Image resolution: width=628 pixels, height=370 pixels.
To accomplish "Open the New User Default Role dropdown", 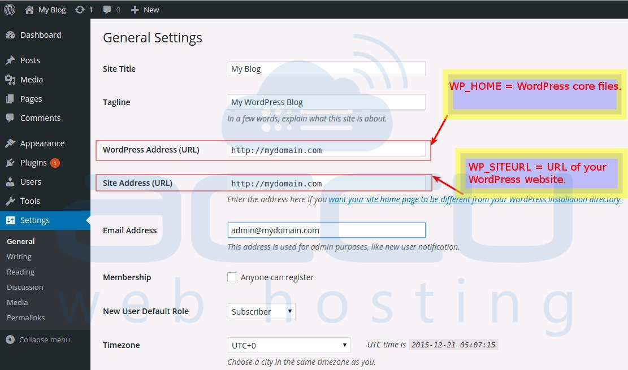I will [x=261, y=311].
